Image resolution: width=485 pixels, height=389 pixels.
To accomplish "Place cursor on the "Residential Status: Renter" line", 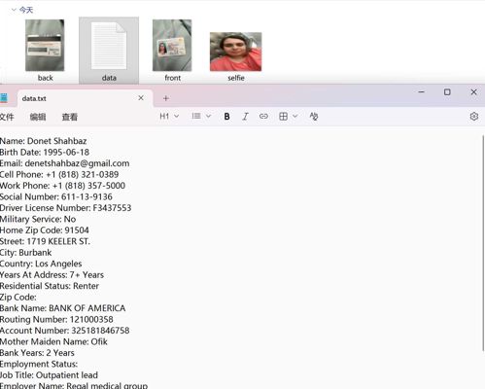I will tap(50, 286).
